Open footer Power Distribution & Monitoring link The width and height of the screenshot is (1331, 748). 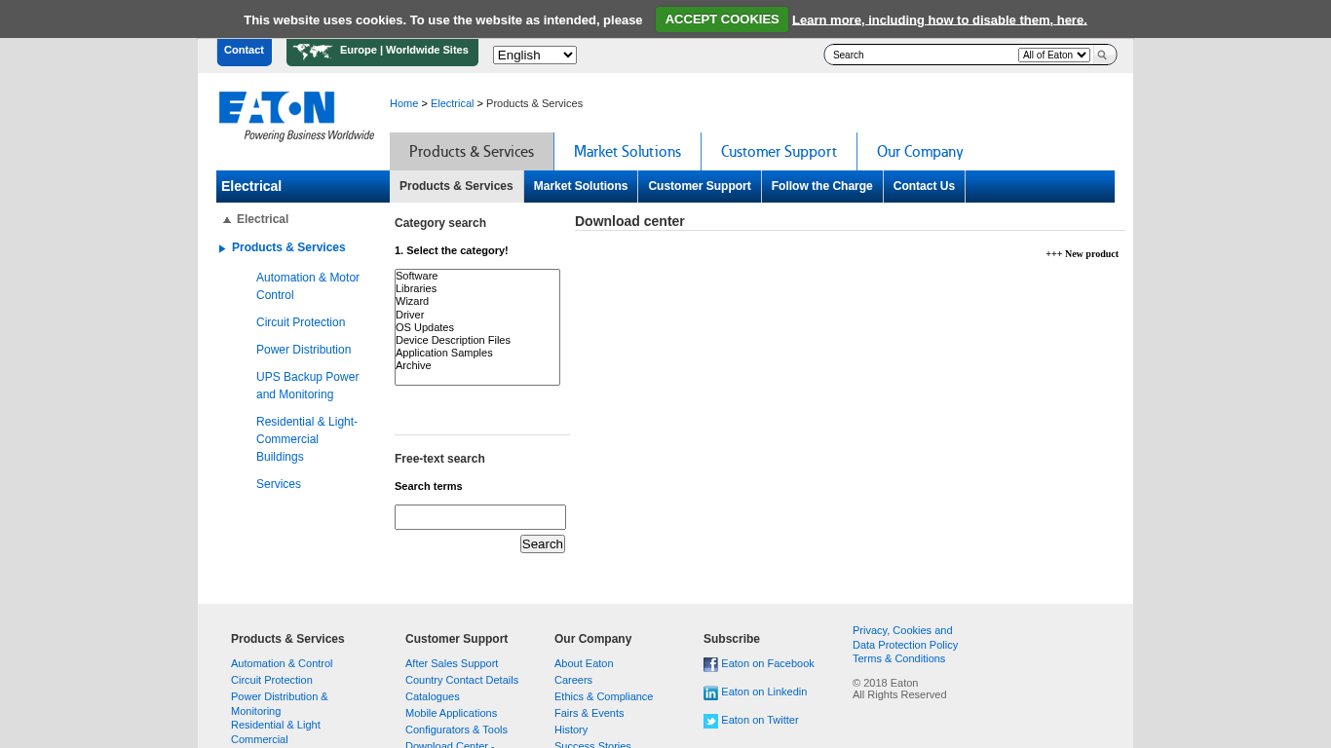(280, 703)
